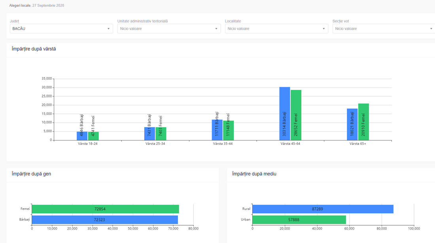The image size is (435, 243).
Task: Click the green Femei bar for Vârsta 18-24
Action: point(93,136)
